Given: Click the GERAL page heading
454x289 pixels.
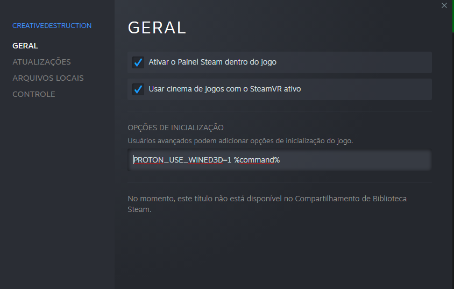Looking at the screenshot, I should [x=157, y=28].
